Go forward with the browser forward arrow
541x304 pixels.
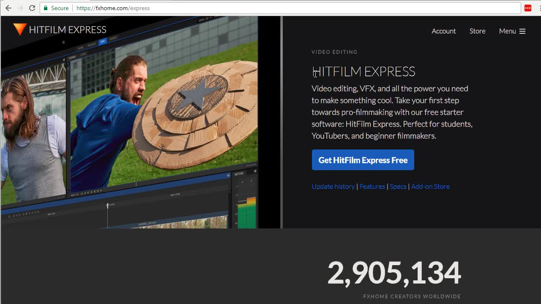(x=20, y=8)
